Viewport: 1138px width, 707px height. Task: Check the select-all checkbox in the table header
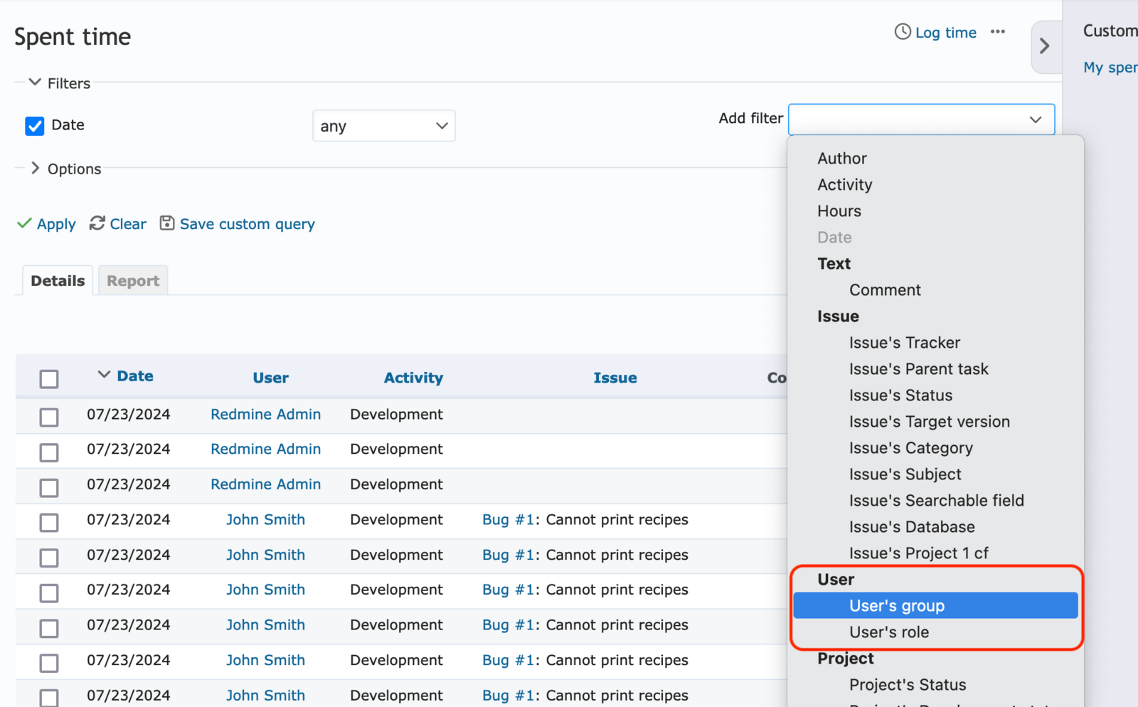(x=48, y=379)
